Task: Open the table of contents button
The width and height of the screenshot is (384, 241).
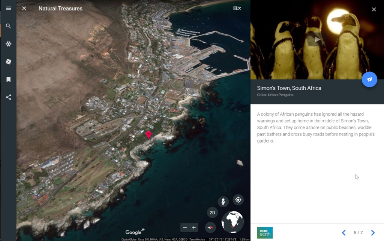Action: point(237,8)
